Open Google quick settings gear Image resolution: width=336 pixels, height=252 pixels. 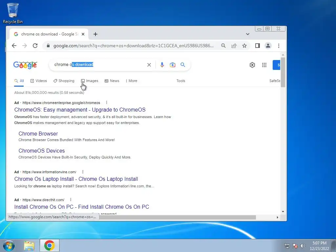(x=252, y=65)
